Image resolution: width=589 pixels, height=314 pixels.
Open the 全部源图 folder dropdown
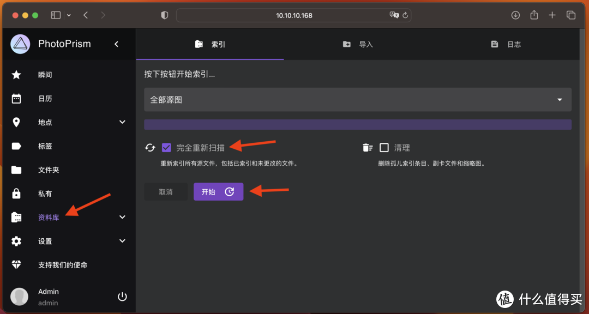coord(358,100)
